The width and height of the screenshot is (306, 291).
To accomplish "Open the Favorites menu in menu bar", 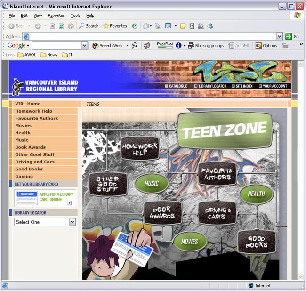I will (56, 16).
